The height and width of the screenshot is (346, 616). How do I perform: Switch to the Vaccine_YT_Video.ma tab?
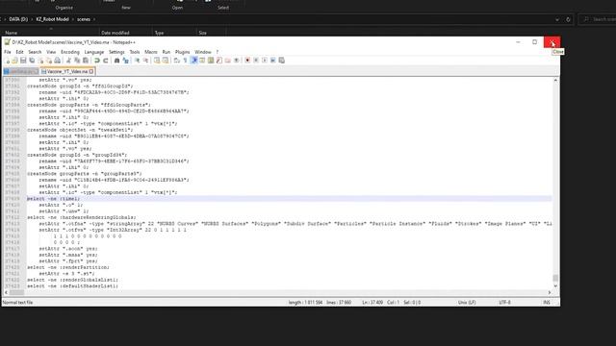(67, 72)
